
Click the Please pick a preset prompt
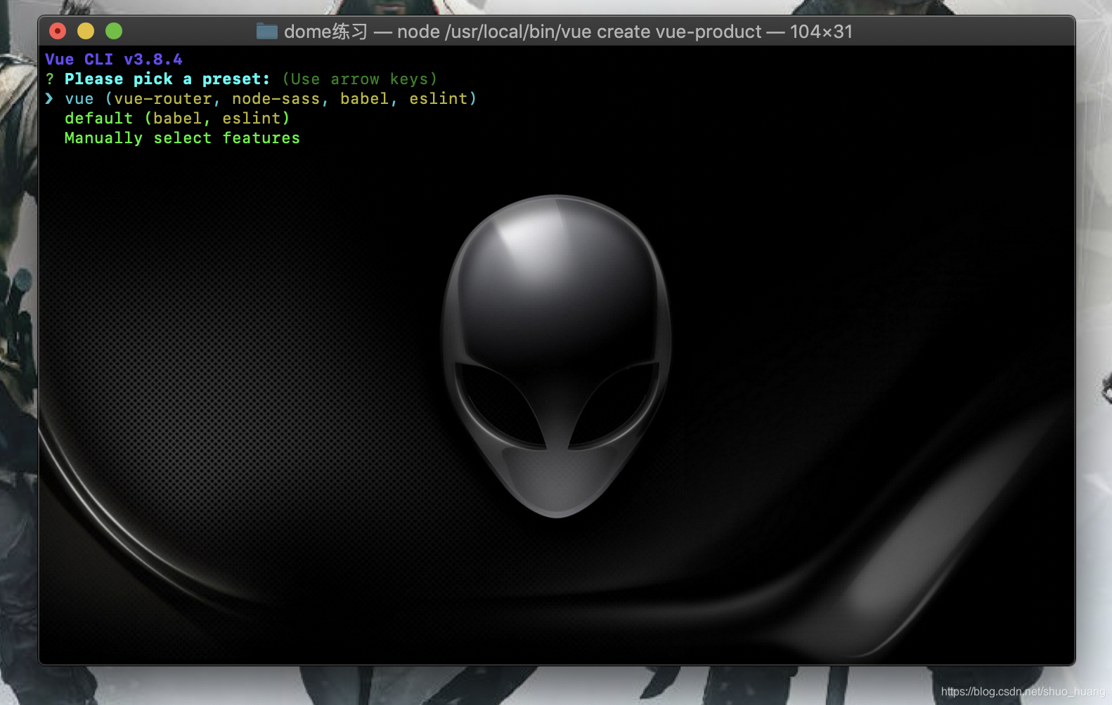(x=167, y=79)
